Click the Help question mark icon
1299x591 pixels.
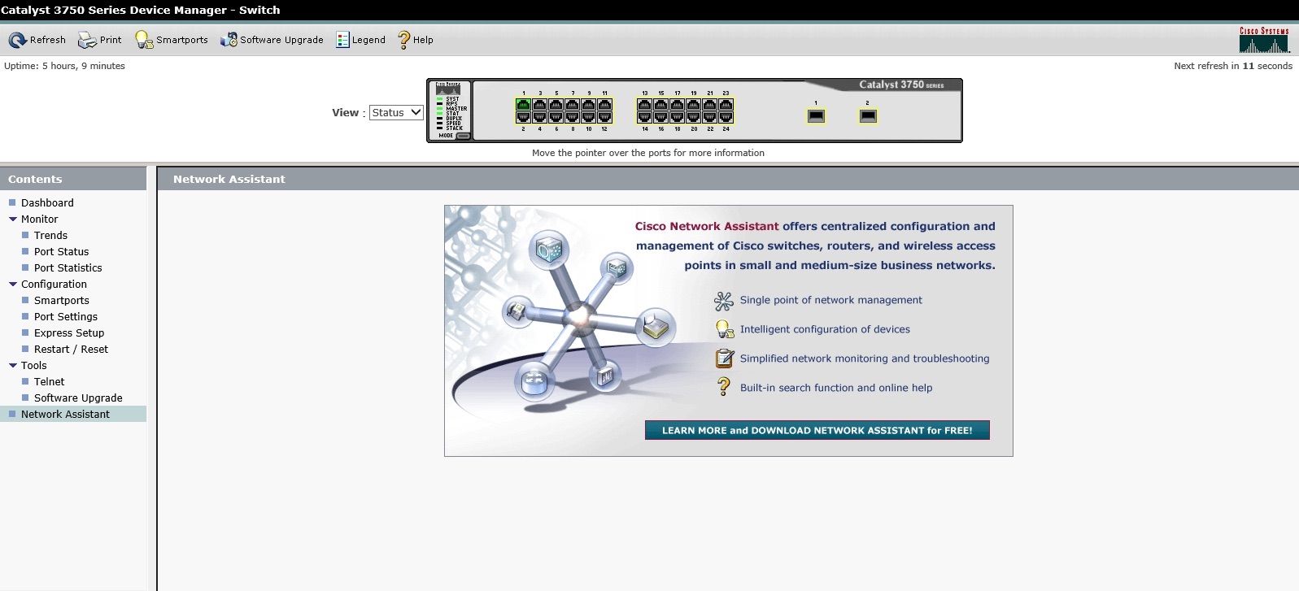pyautogui.click(x=403, y=40)
